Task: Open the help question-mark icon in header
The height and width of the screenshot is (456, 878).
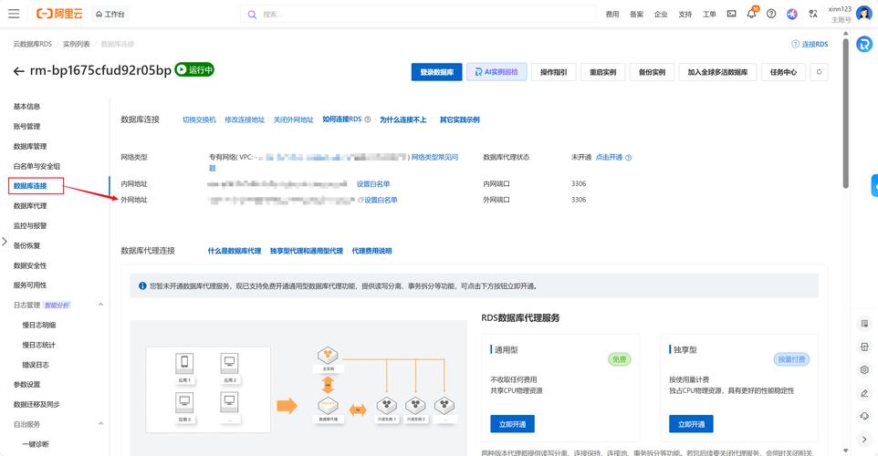Action: [x=771, y=14]
